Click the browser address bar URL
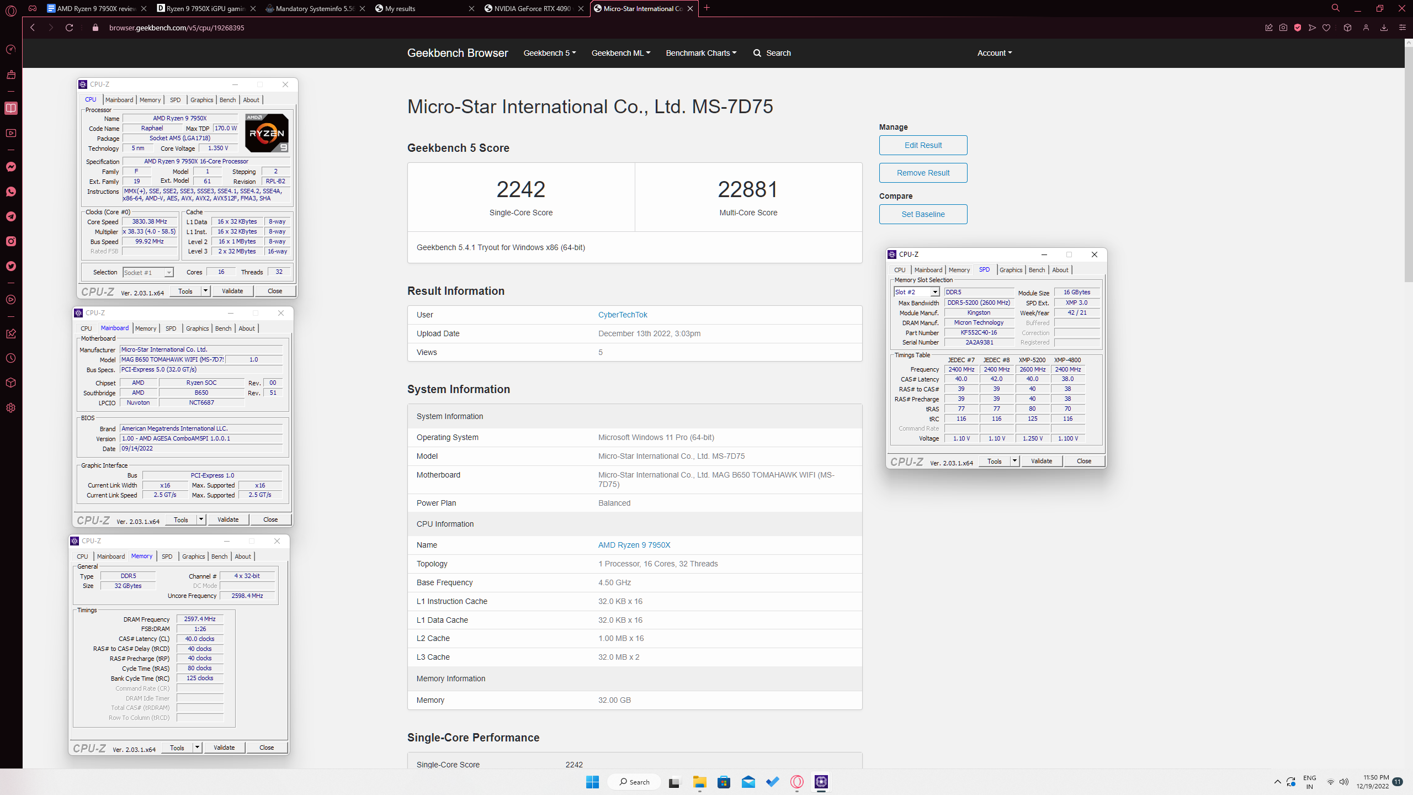 pos(177,28)
